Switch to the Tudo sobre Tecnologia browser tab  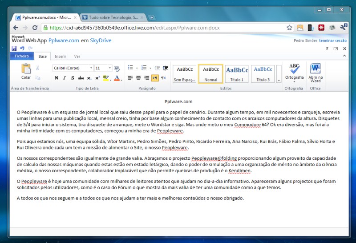click(x=113, y=17)
